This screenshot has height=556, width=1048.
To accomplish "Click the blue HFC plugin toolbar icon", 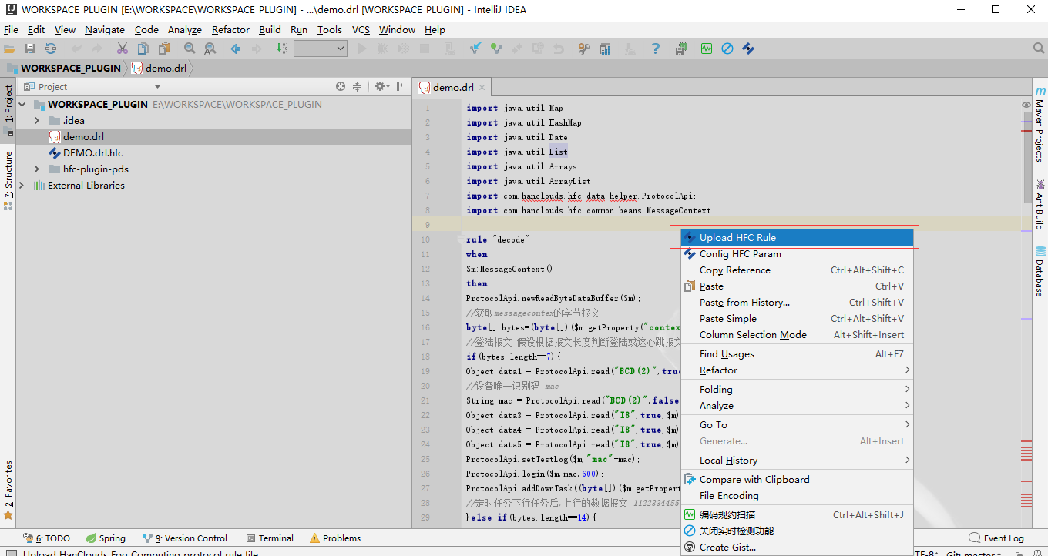I will tap(748, 49).
